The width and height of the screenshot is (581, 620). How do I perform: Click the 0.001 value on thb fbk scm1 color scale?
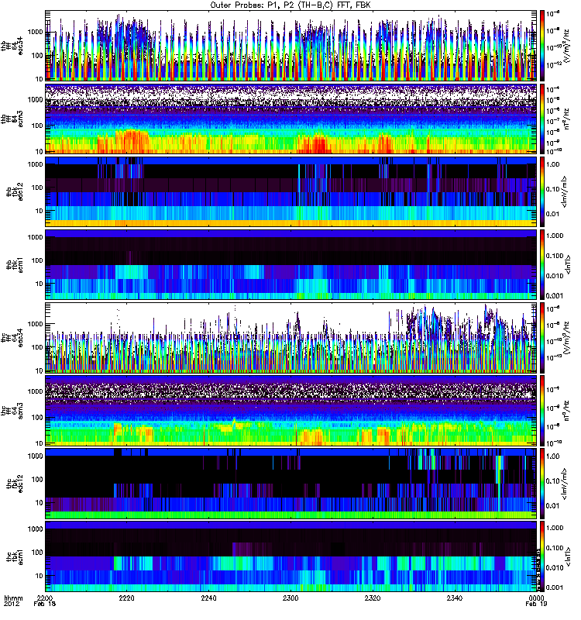click(555, 296)
